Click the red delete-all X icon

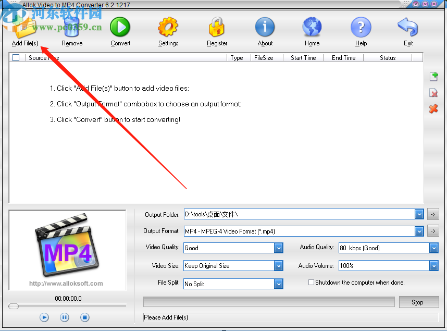[434, 109]
